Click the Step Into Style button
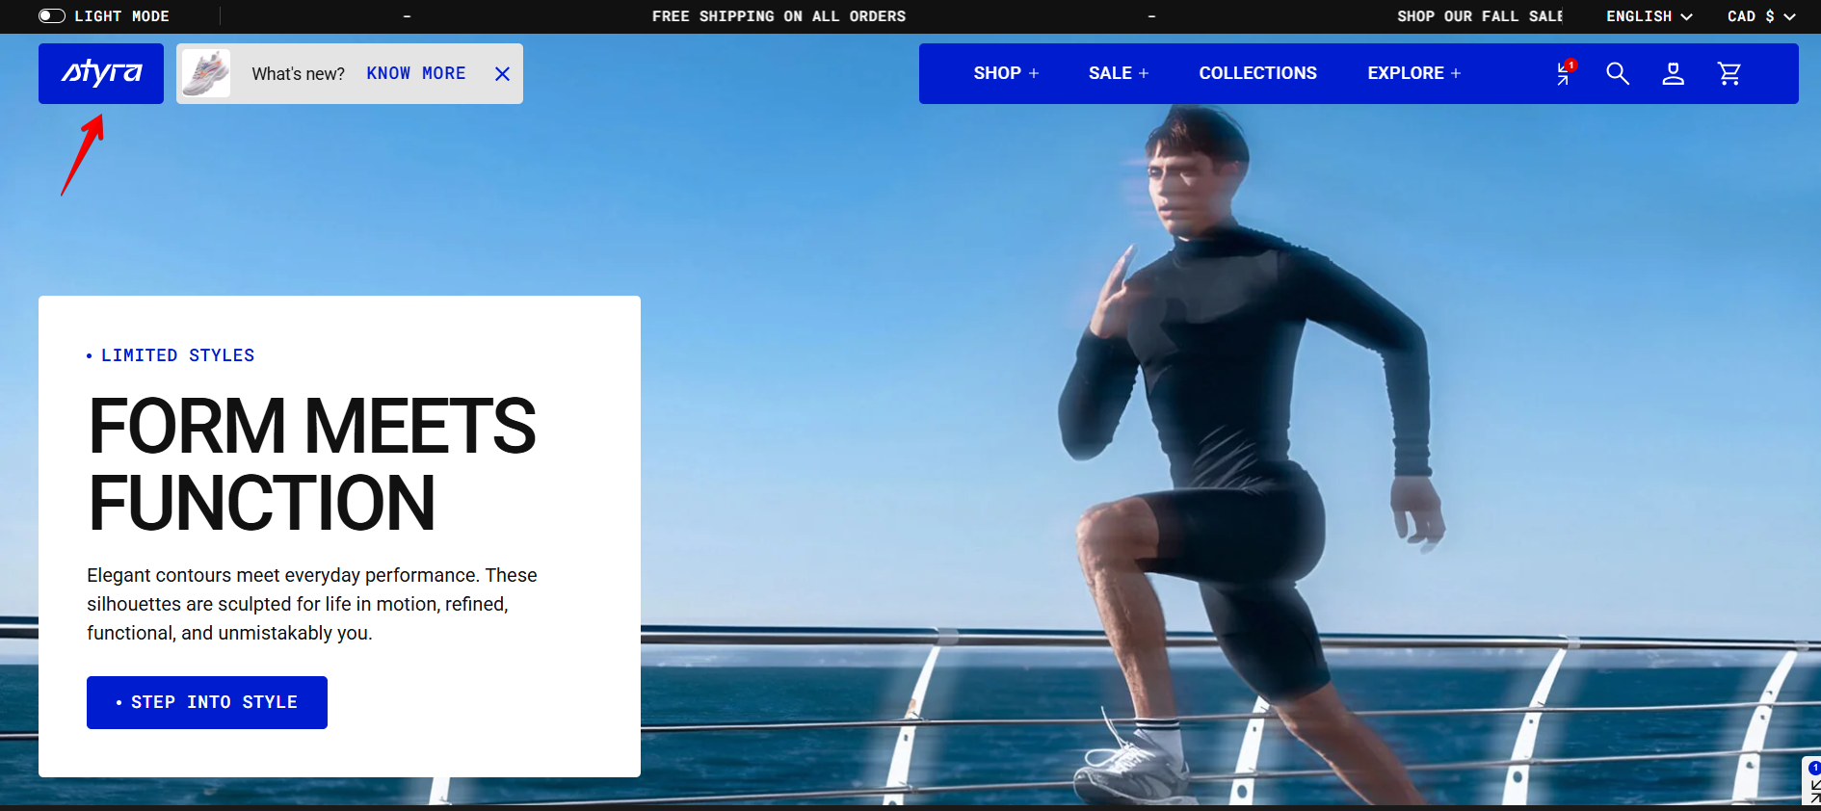This screenshot has height=811, width=1821. (x=207, y=702)
